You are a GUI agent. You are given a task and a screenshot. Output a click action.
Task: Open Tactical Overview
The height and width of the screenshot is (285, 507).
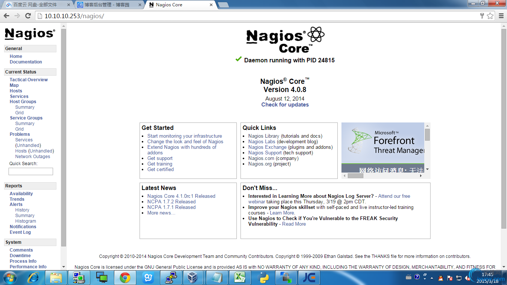(29, 80)
